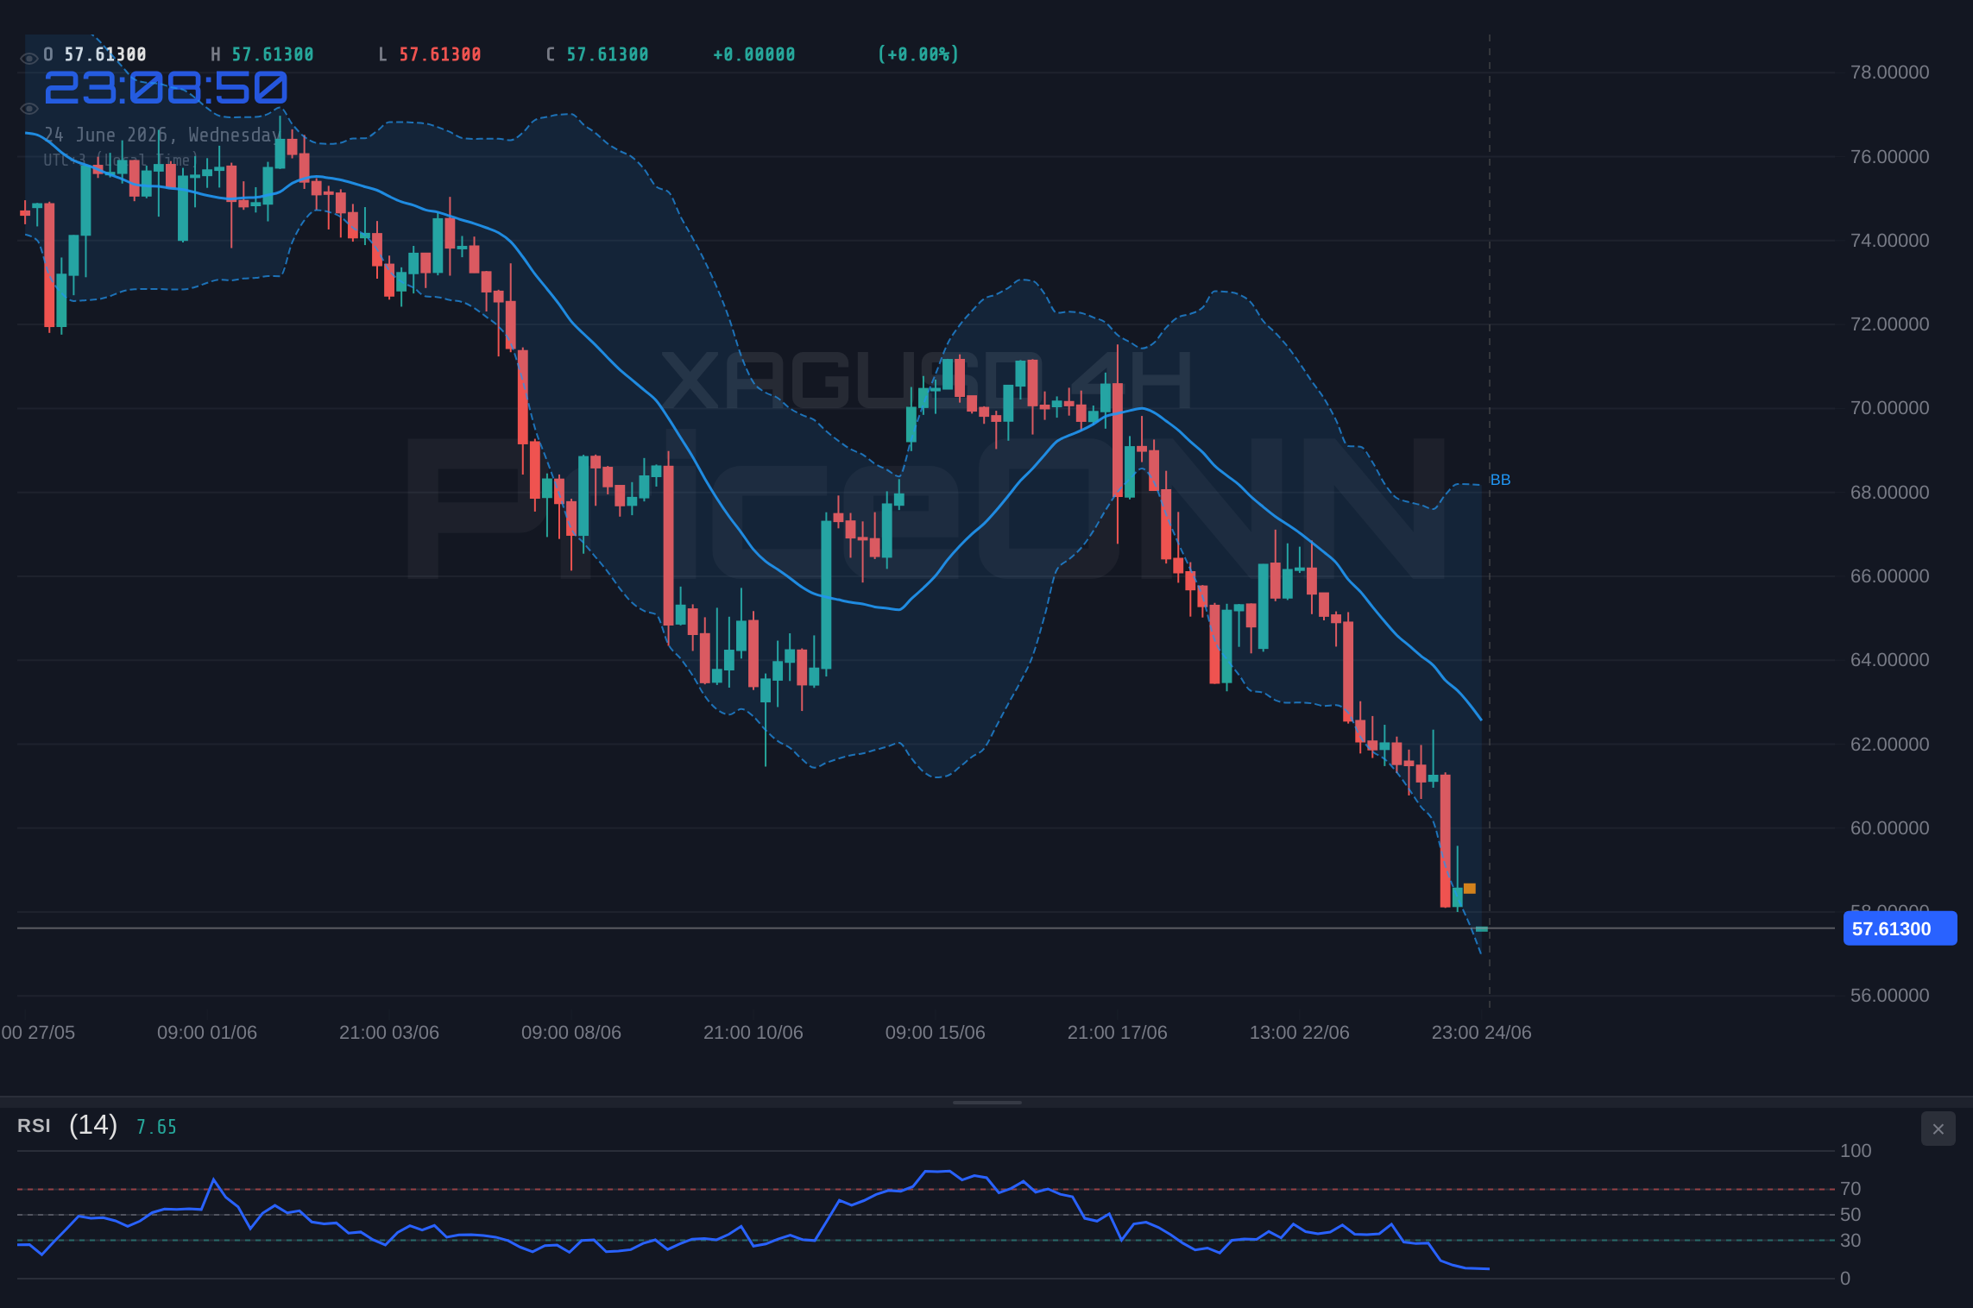1973x1308 pixels.
Task: Click the RSI scale label 30
Action: [x=1850, y=1241]
